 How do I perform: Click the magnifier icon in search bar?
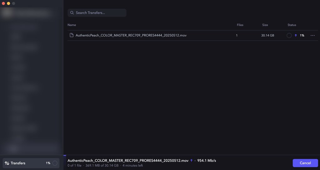coord(72,13)
